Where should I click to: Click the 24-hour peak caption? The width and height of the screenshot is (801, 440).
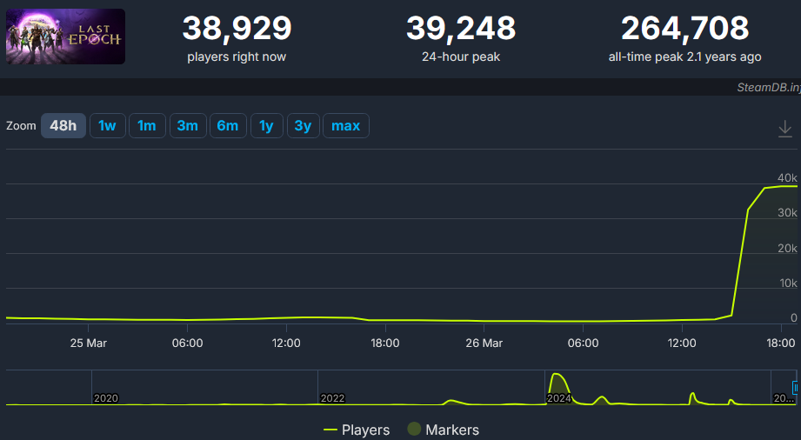[461, 57]
